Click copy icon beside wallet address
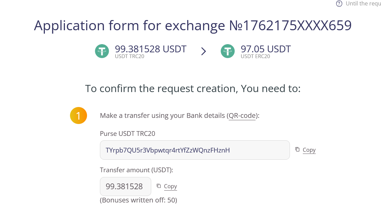381x213 pixels. pyautogui.click(x=297, y=149)
